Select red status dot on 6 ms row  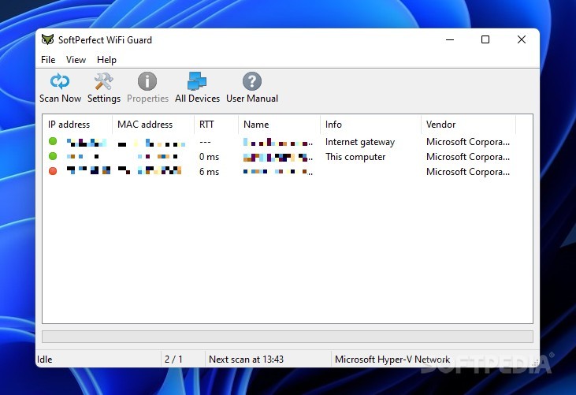tap(53, 171)
